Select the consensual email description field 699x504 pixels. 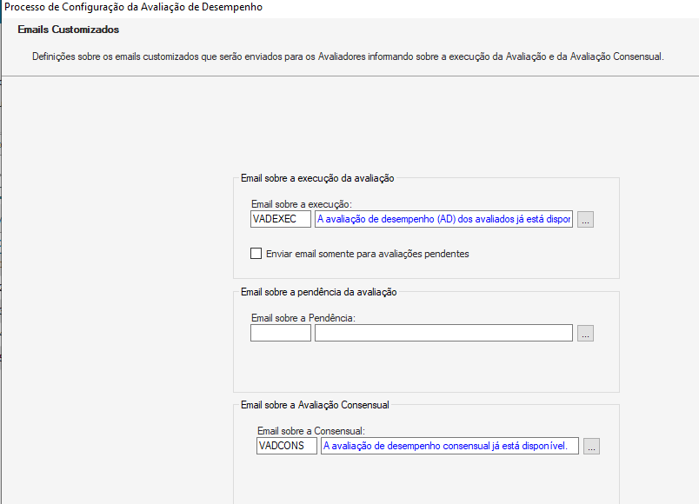(x=449, y=446)
